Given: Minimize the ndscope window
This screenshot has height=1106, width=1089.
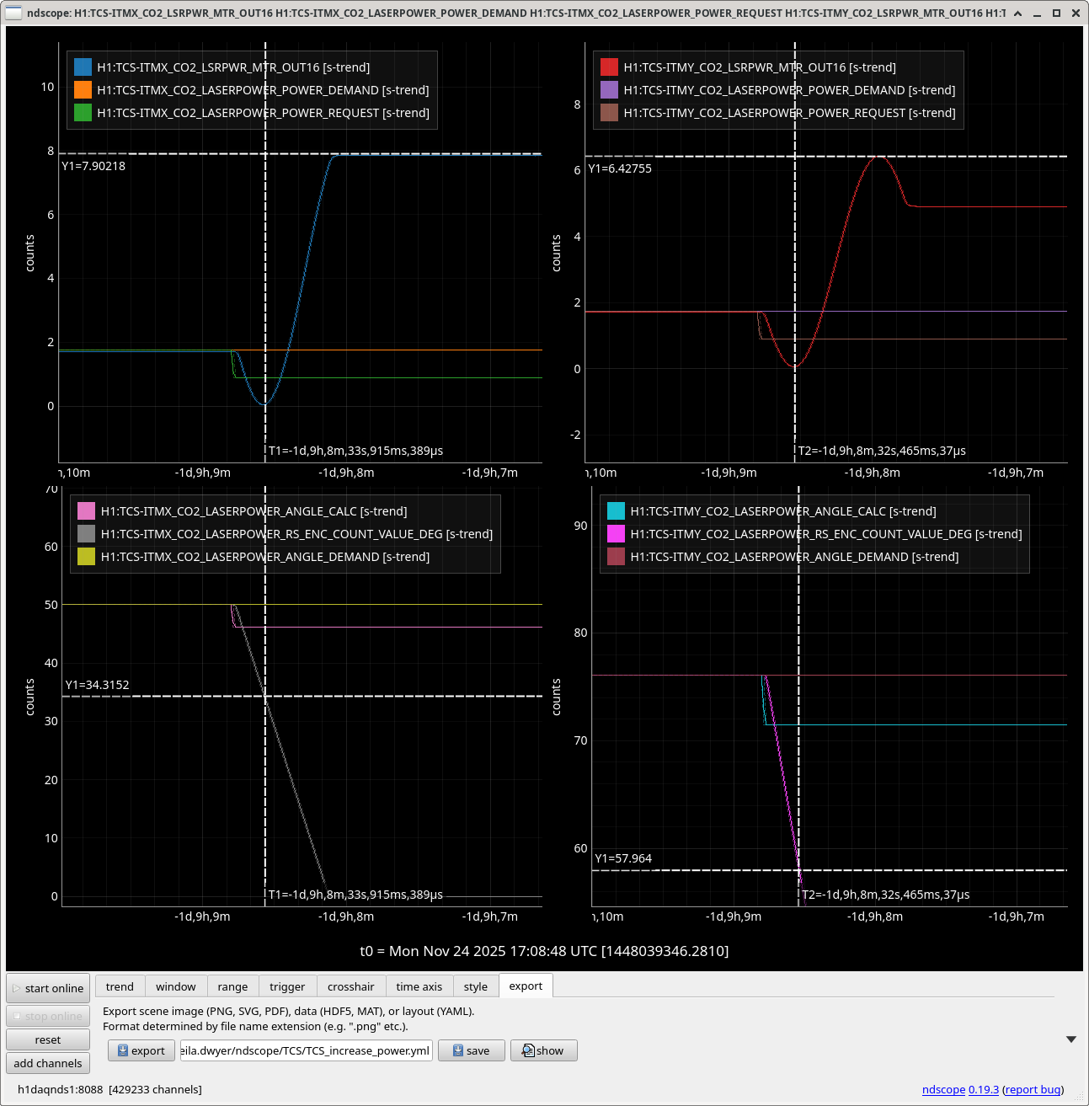Looking at the screenshot, I should (x=1038, y=13).
